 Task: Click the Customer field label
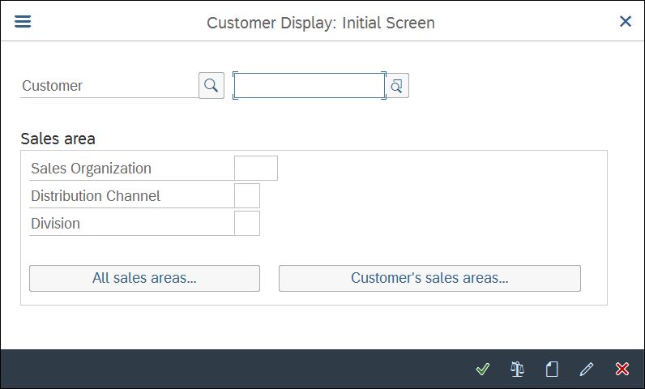pyautogui.click(x=52, y=86)
